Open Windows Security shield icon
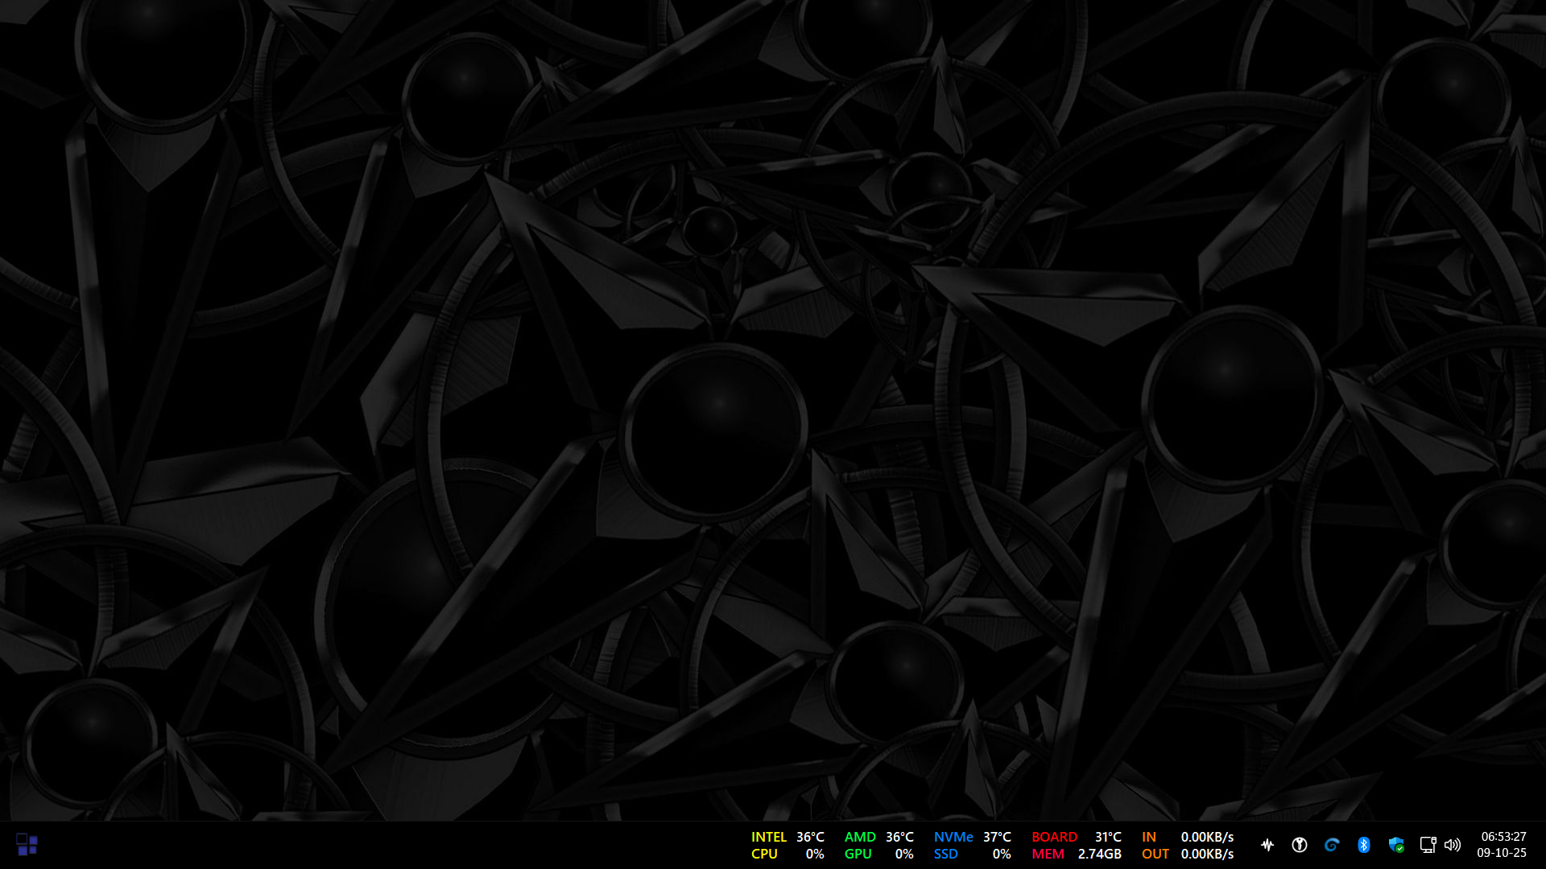The height and width of the screenshot is (869, 1546). click(x=1395, y=845)
